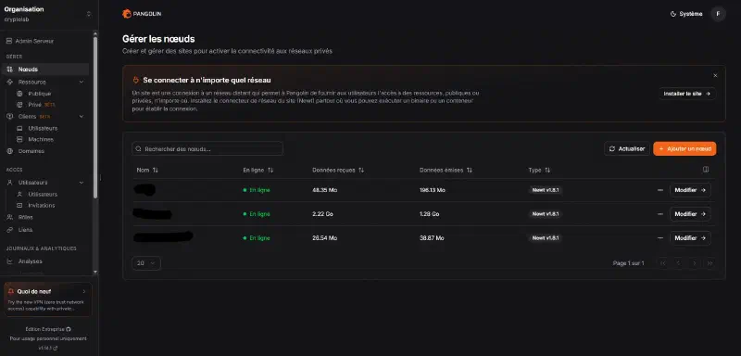Viewport: 741px width, 356px height.
Task: Sort by Données émises column
Action: click(446, 170)
